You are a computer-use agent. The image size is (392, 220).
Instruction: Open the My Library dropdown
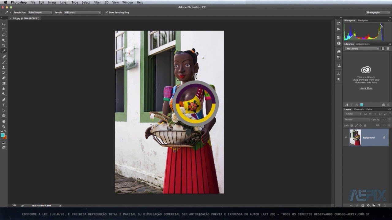(362, 49)
